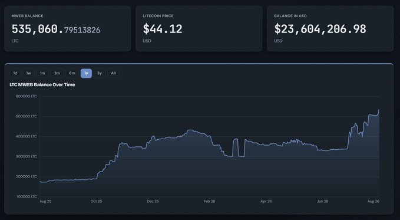The height and width of the screenshot is (220, 400).
Task: Click the active 1y range button
Action: click(86, 73)
